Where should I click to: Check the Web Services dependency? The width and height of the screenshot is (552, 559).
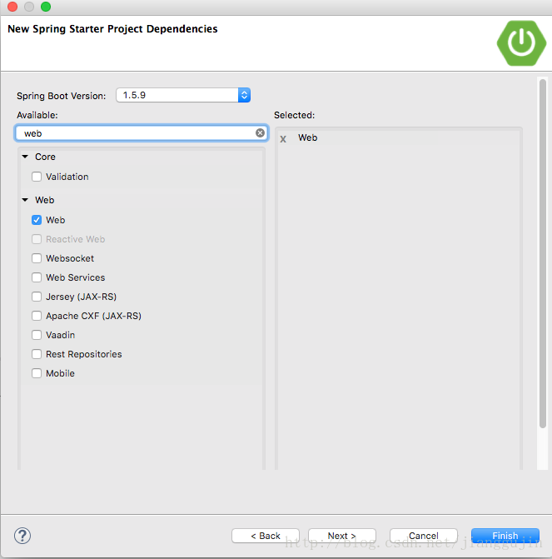click(37, 277)
